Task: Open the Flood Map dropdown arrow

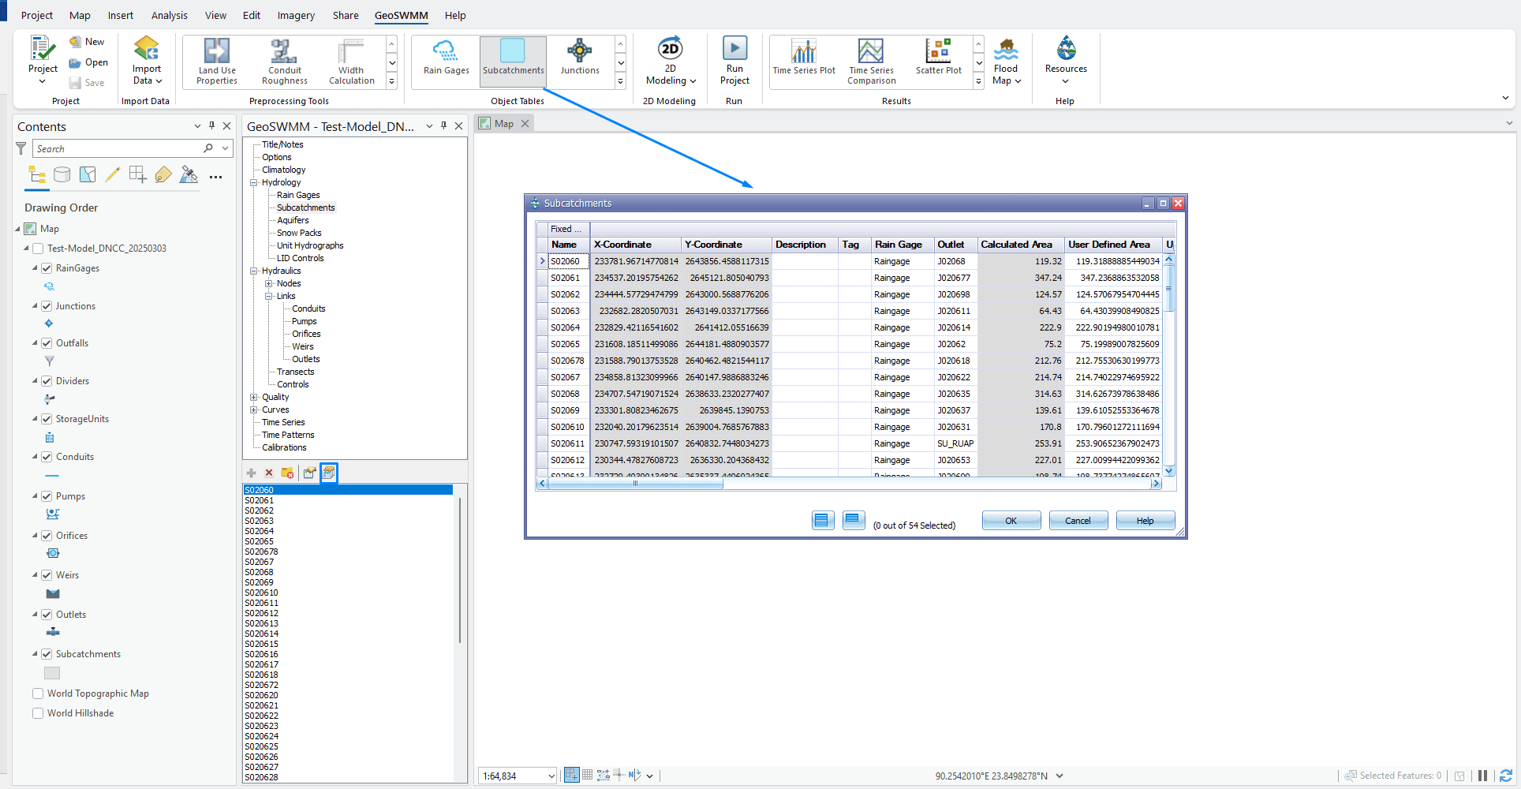Action: pyautogui.click(x=1018, y=81)
